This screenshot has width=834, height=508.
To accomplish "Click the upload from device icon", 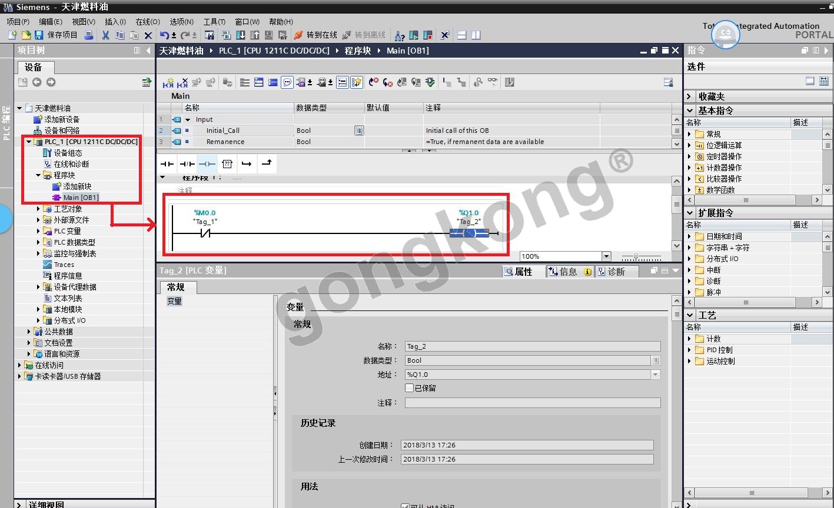I will pos(254,35).
